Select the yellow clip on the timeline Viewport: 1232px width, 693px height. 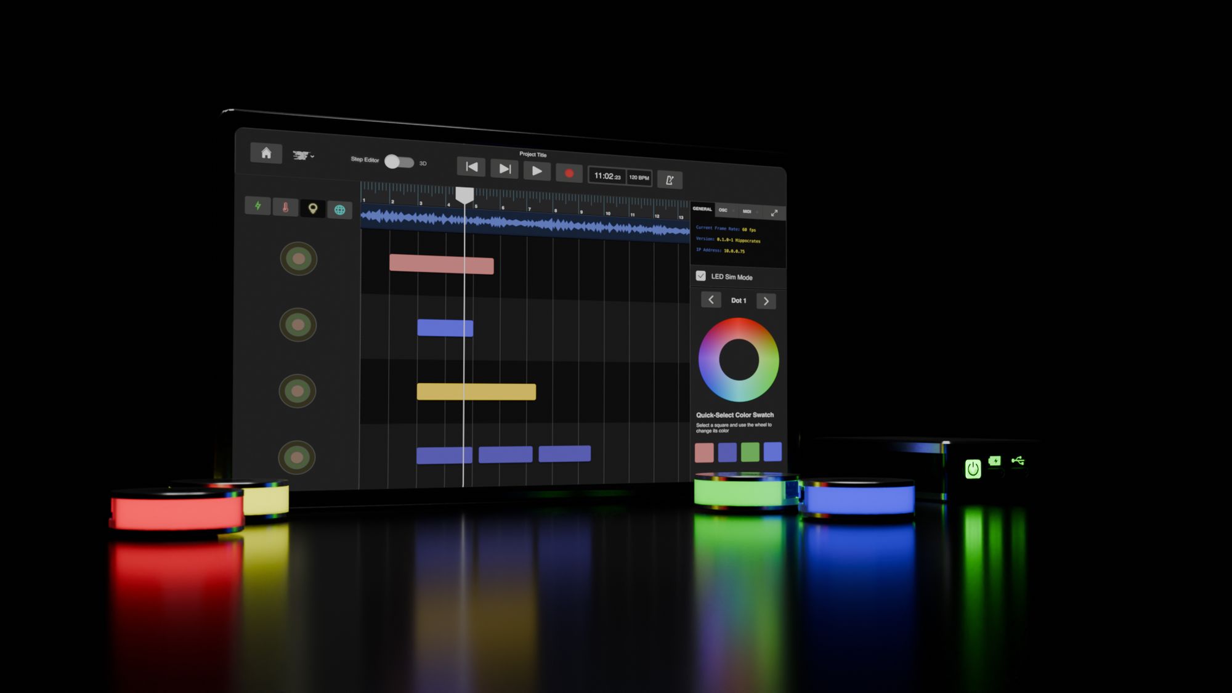tap(476, 392)
